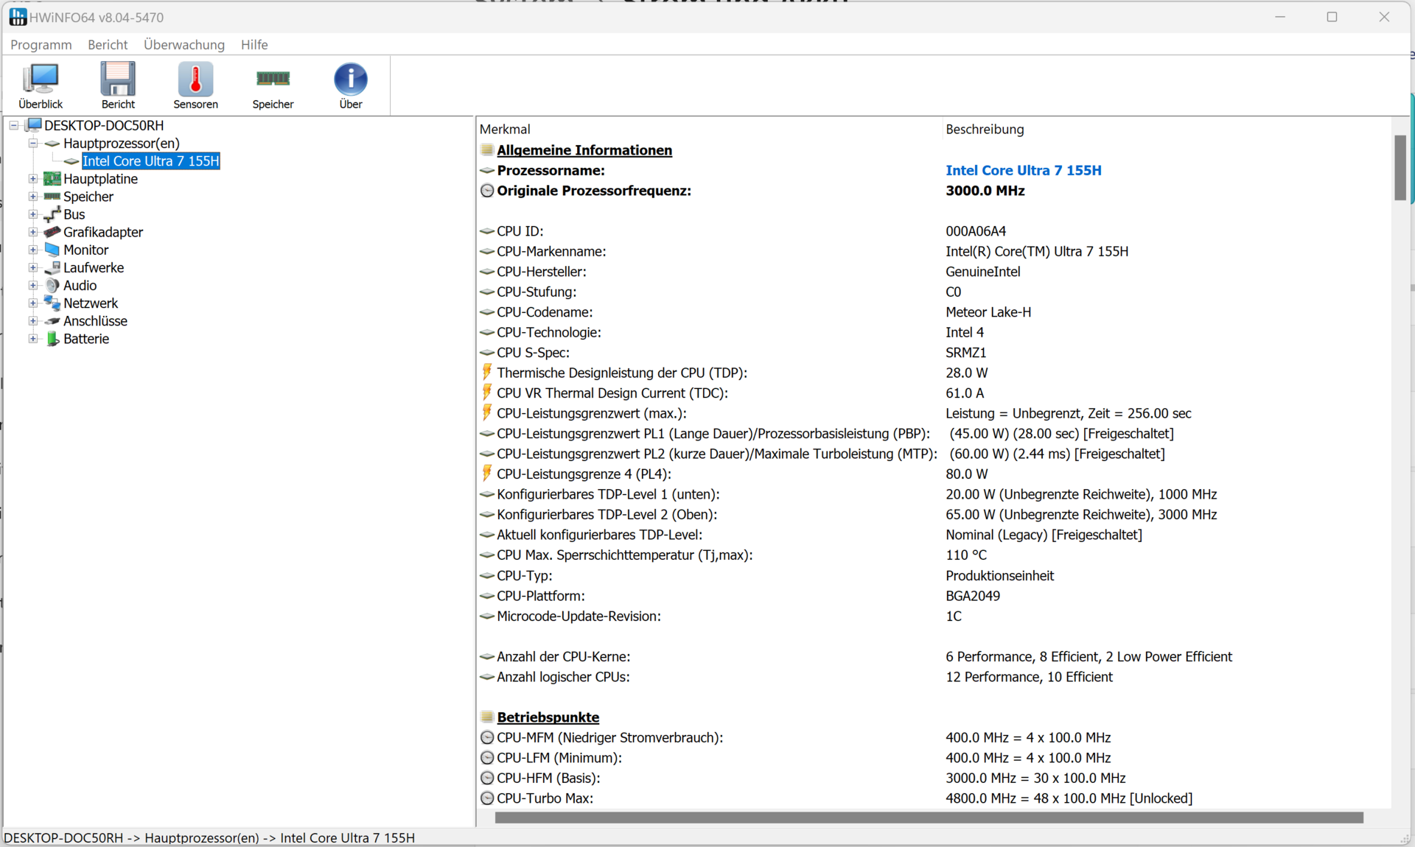The image size is (1415, 847).
Task: Click the Intel Core Ultra 7 155H link
Action: (x=1023, y=171)
